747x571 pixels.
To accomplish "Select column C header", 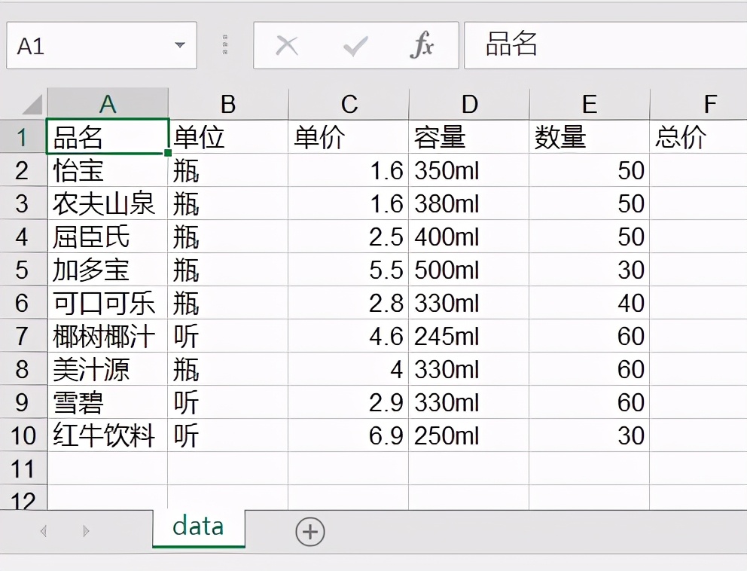I will pyautogui.click(x=349, y=104).
